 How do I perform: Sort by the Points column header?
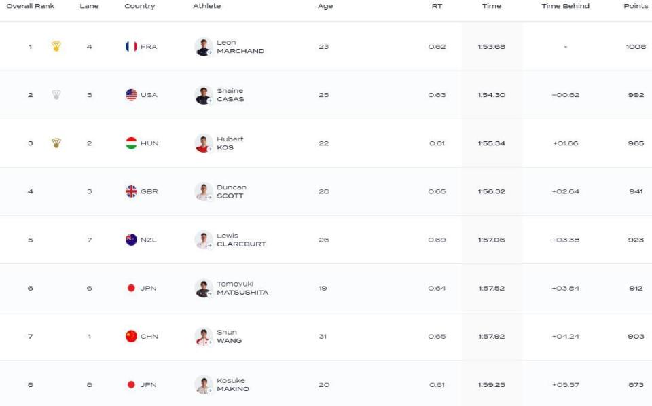[636, 6]
